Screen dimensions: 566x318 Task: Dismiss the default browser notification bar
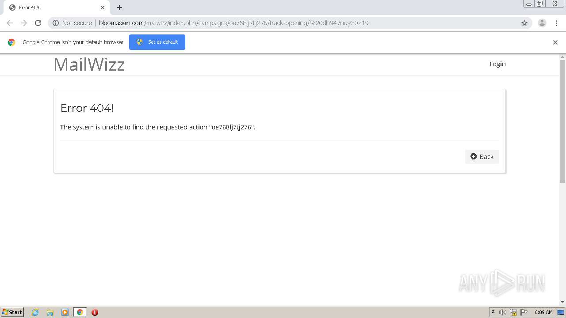coord(555,42)
